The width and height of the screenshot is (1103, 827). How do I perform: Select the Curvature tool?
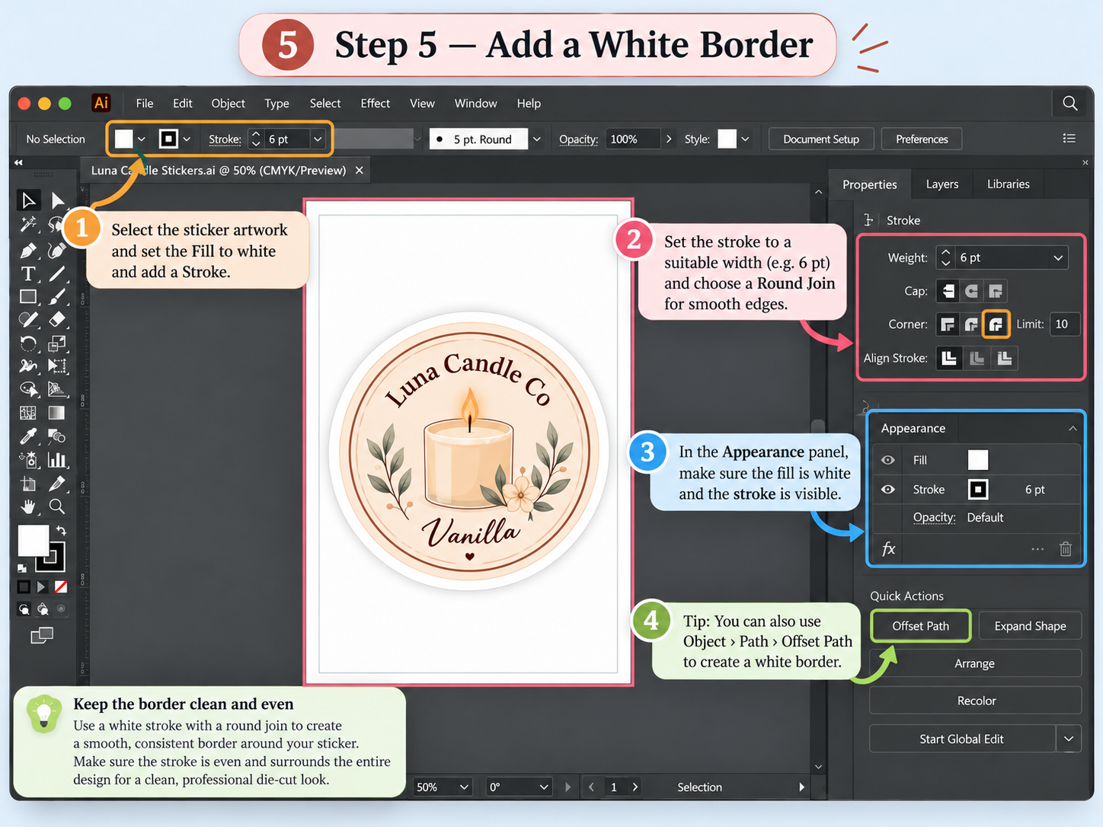(57, 251)
